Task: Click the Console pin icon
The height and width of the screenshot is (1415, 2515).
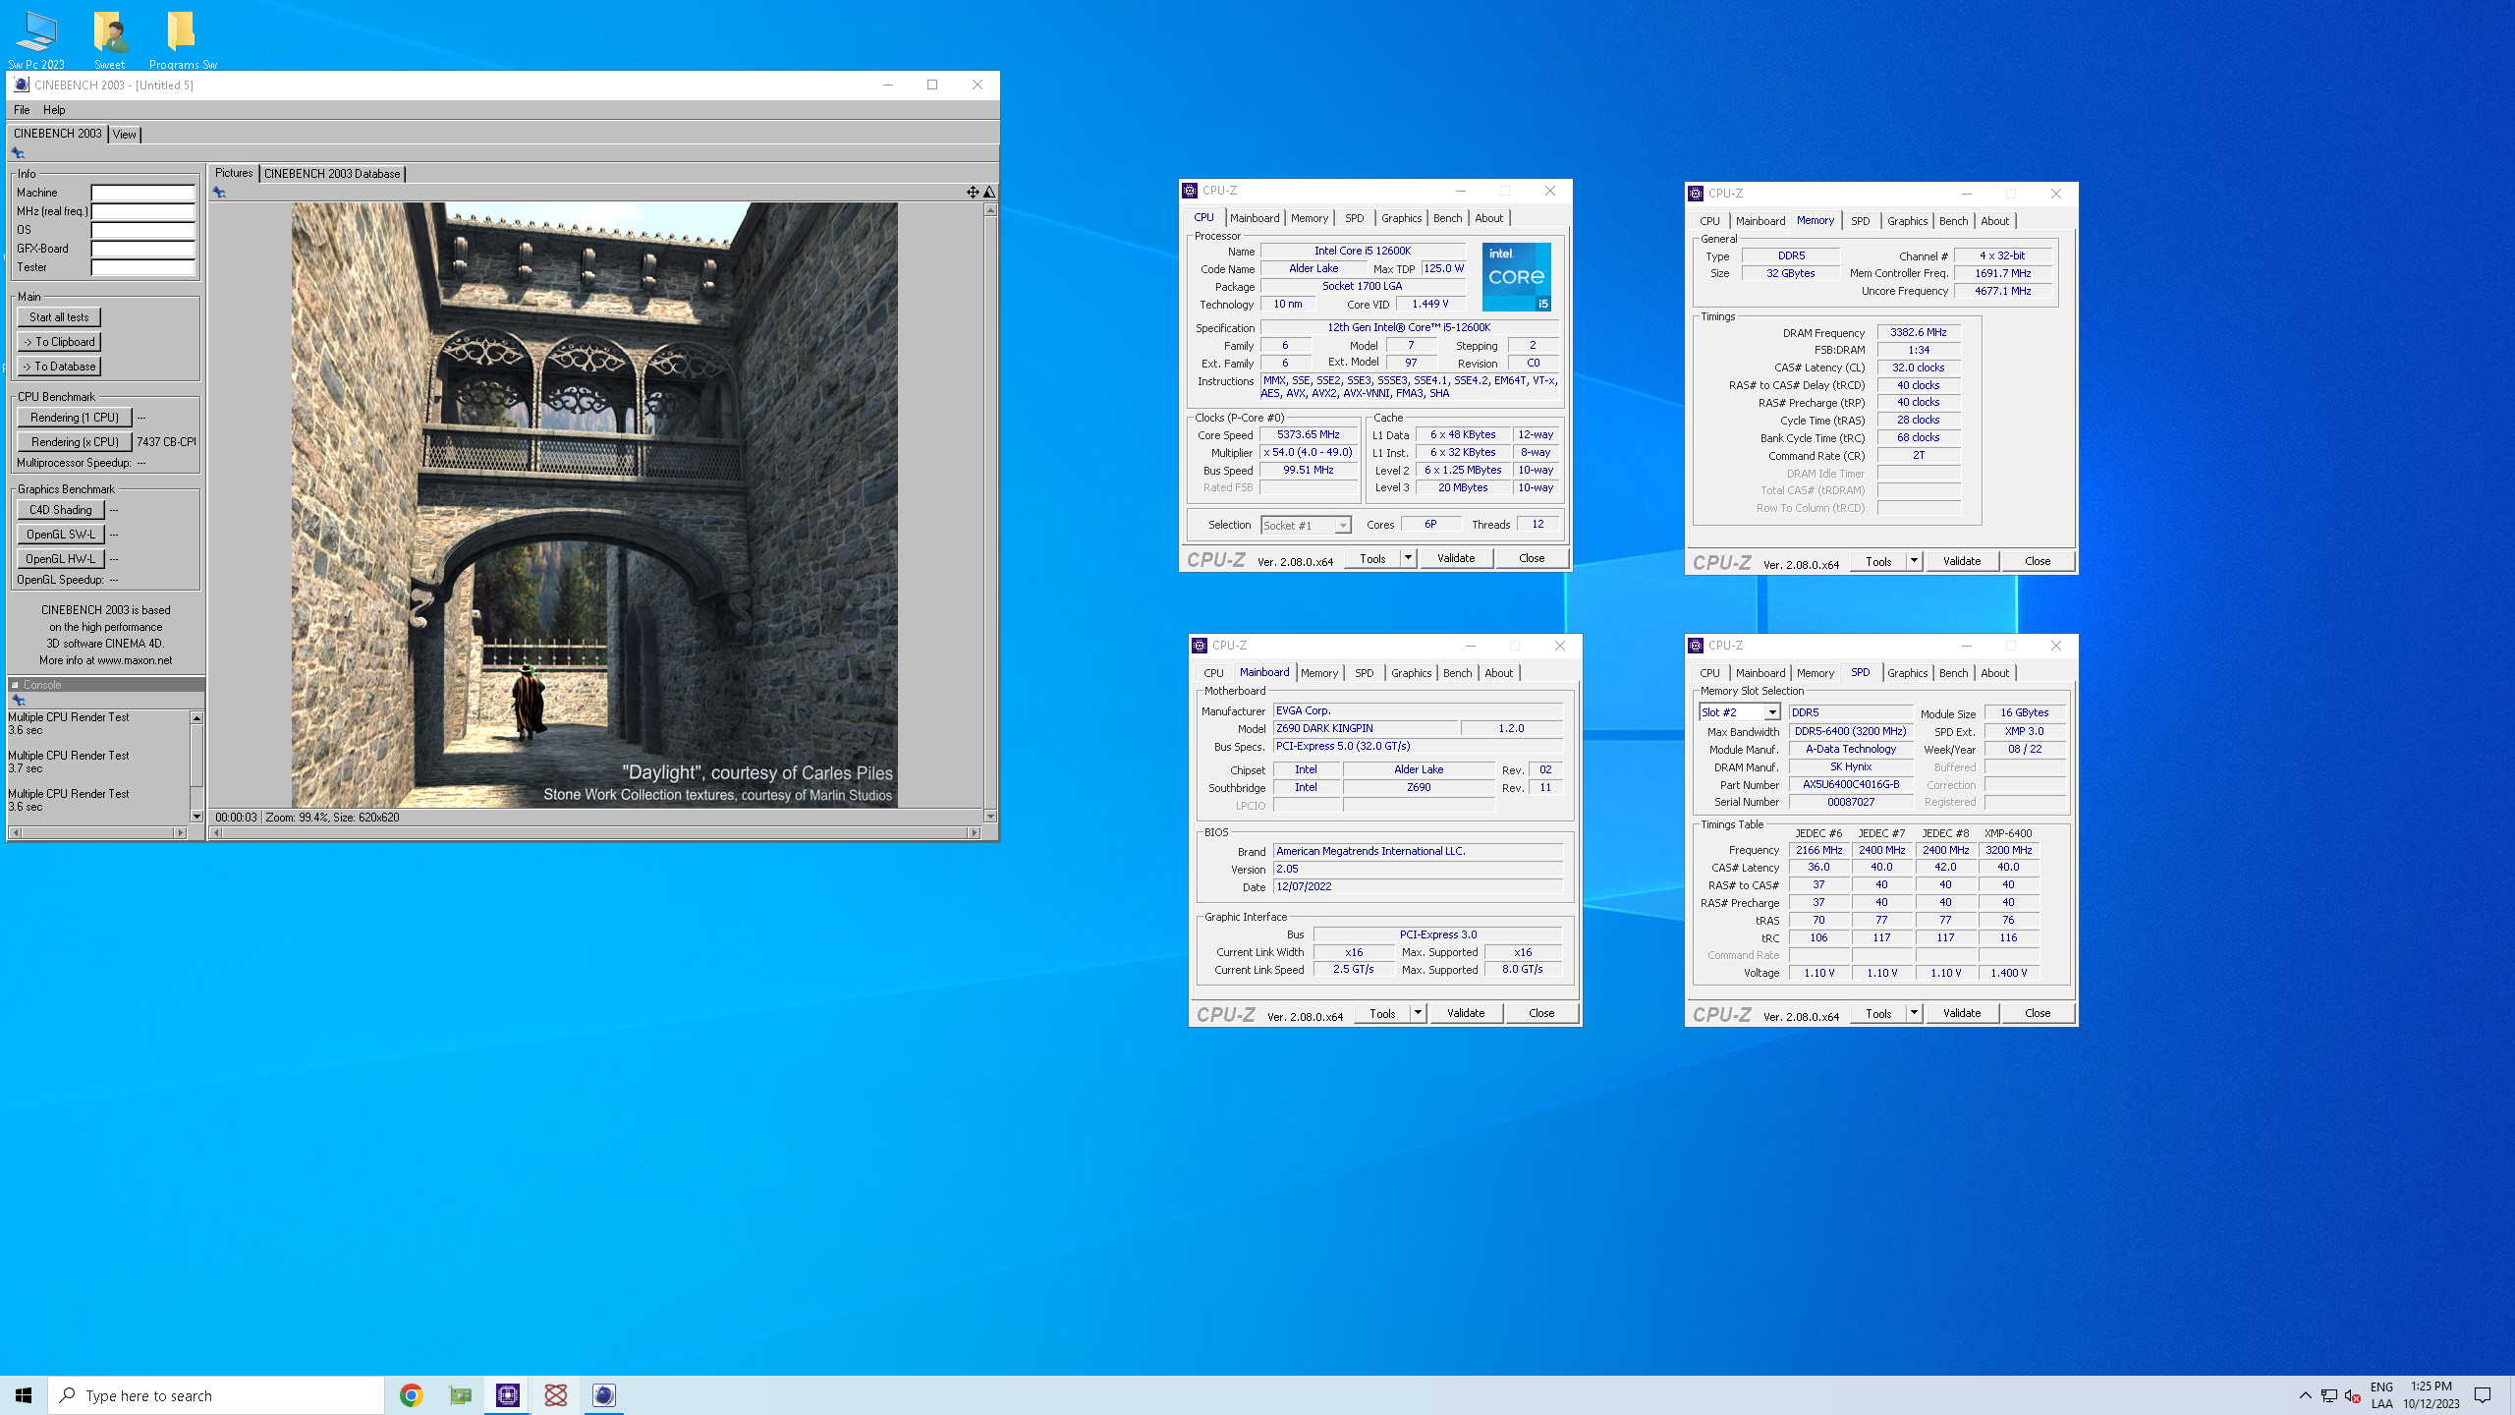Action: (x=19, y=701)
